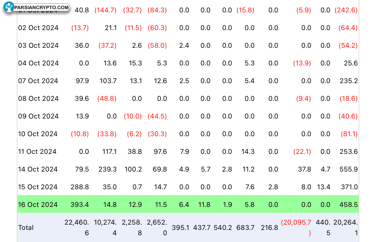Click the red '(242.6)' value in top row
379x242 pixels.
tap(346, 10)
